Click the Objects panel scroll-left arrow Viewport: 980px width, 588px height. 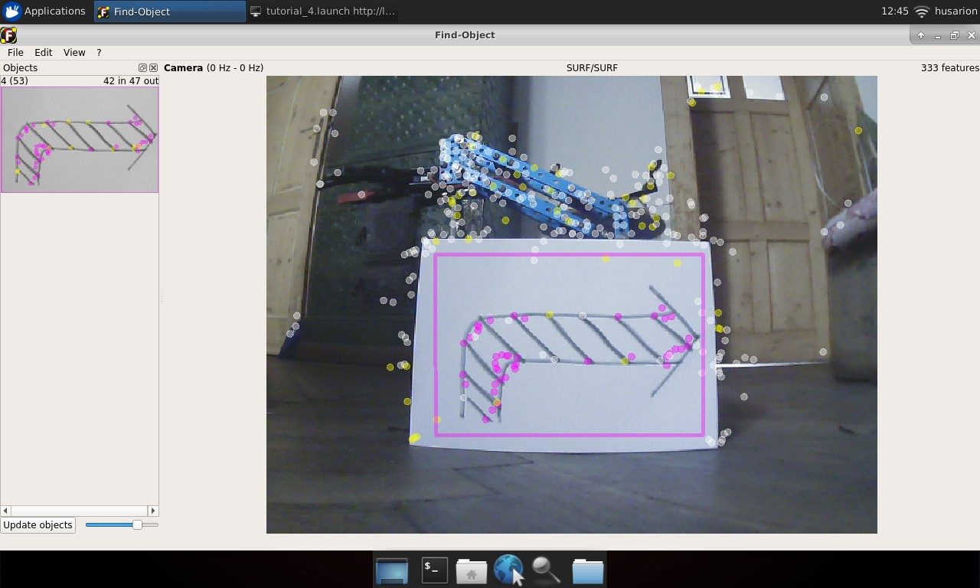(5, 511)
